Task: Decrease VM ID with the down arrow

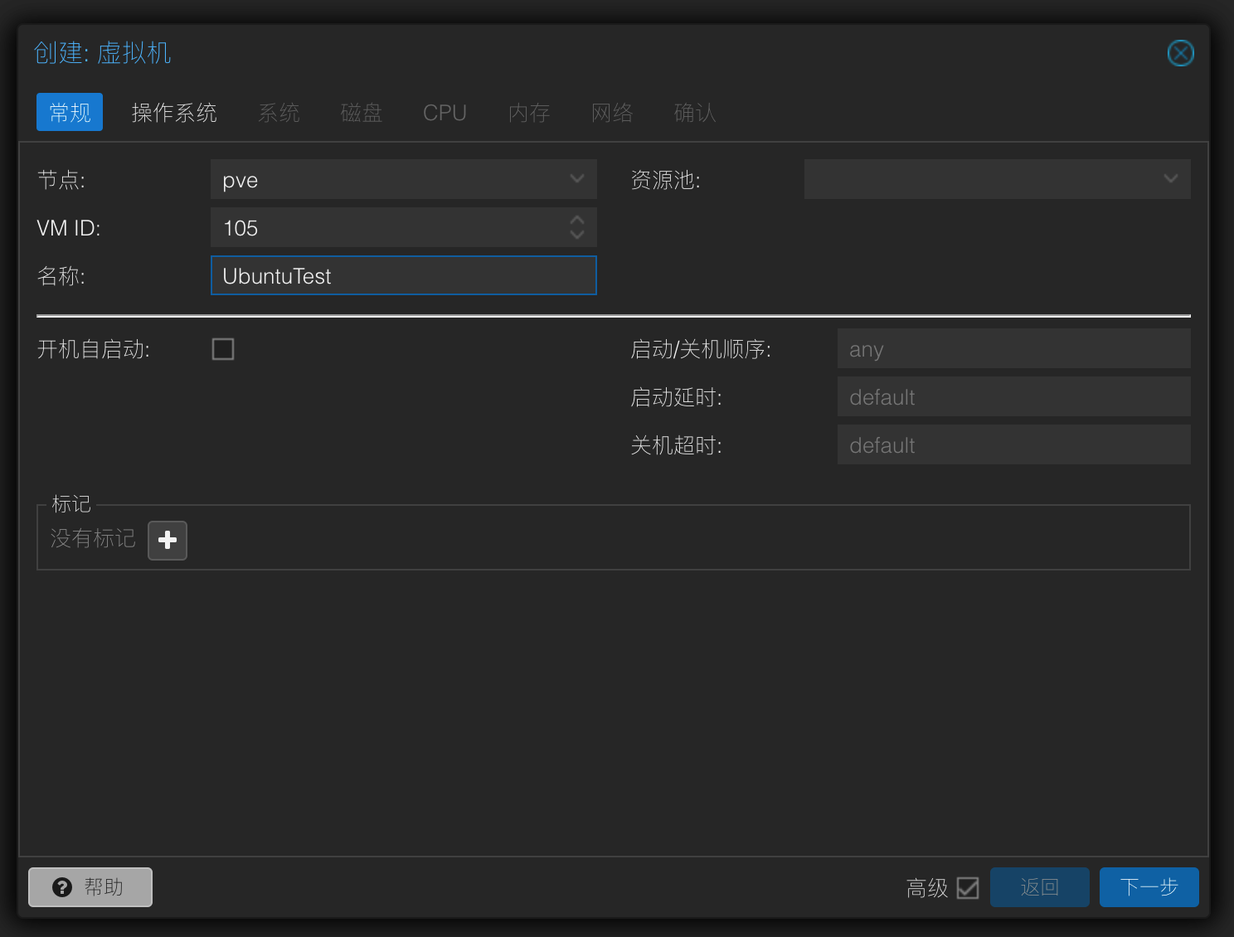Action: point(577,235)
